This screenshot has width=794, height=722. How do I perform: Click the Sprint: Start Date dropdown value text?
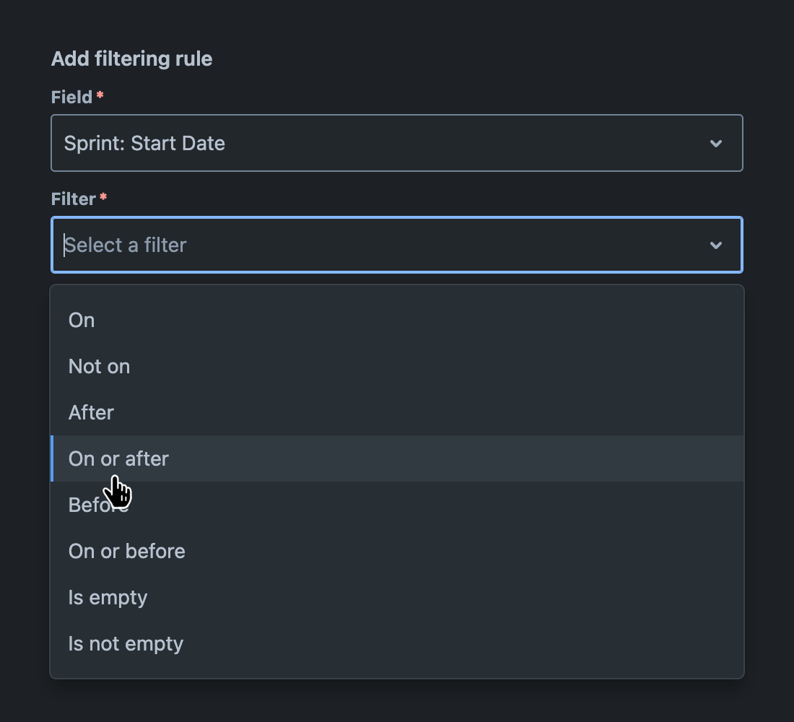click(x=146, y=143)
